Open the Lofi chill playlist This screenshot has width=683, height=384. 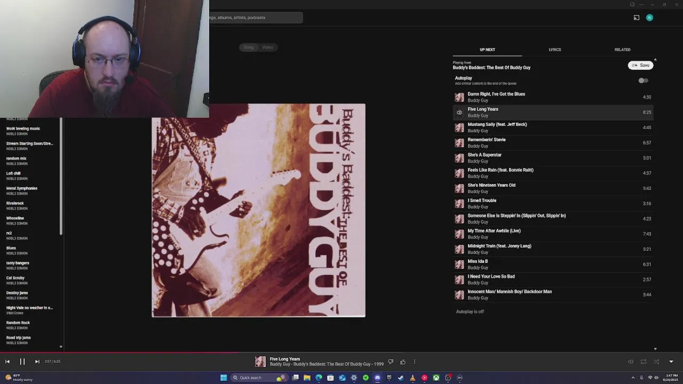pyautogui.click(x=13, y=173)
